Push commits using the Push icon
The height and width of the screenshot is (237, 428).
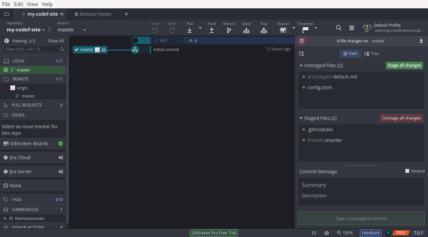pyautogui.click(x=212, y=30)
